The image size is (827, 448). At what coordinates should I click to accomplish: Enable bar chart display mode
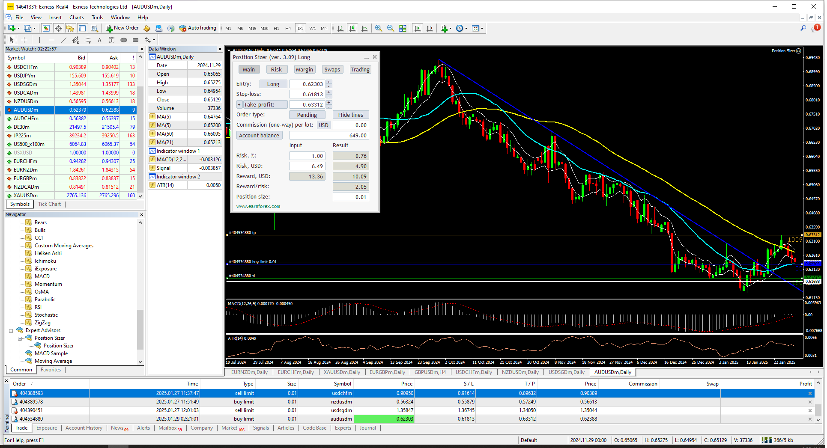(340, 28)
